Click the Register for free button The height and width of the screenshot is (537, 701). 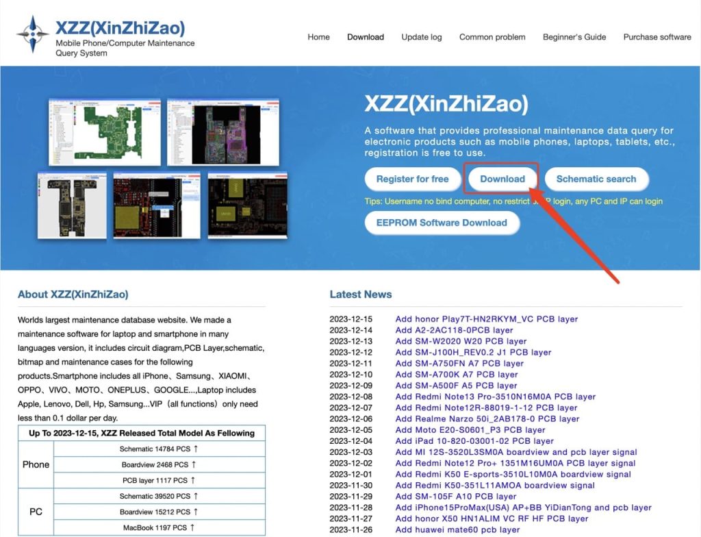[x=413, y=179]
